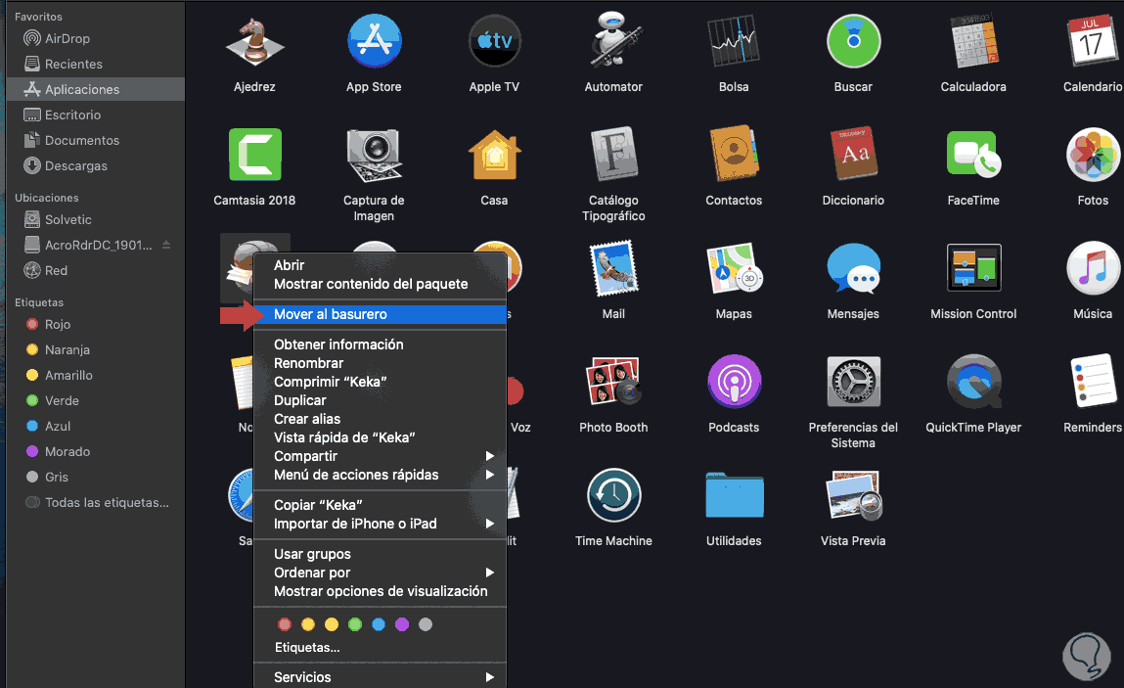
Task: Open Mostrar opciones de visualización
Action: [x=380, y=591]
